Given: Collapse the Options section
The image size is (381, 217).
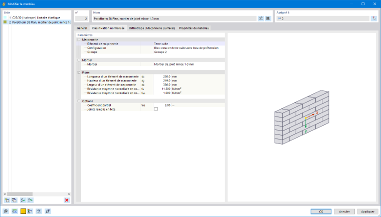Looking at the screenshot, I should point(79,101).
